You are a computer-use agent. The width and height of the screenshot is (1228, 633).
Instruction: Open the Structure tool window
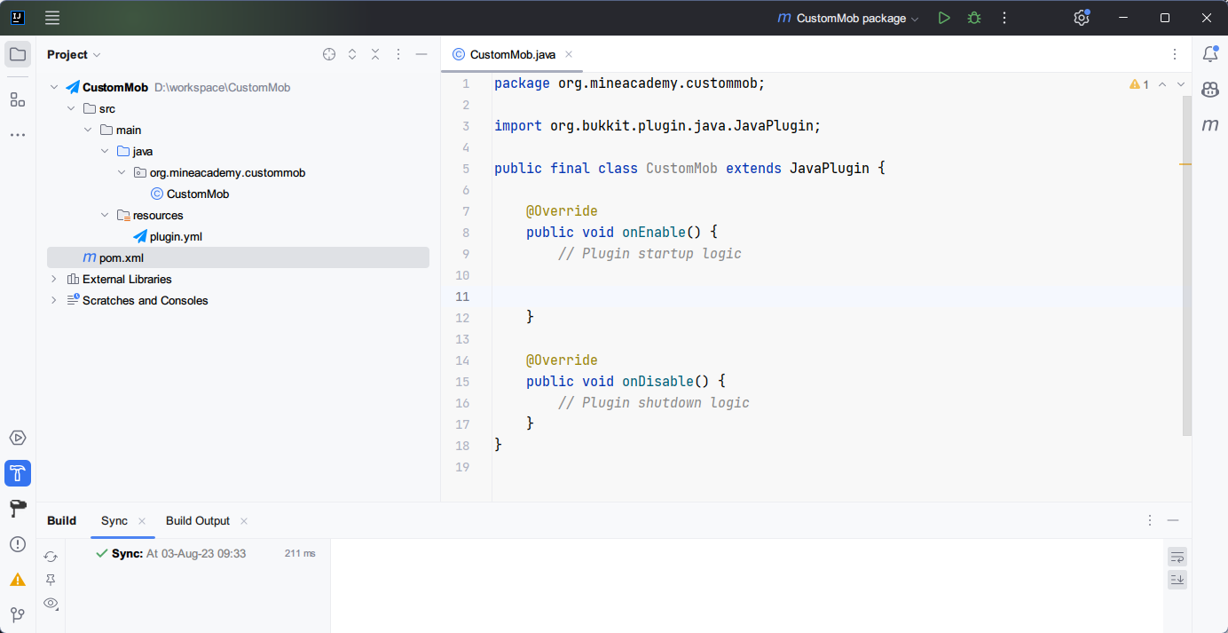[18, 99]
